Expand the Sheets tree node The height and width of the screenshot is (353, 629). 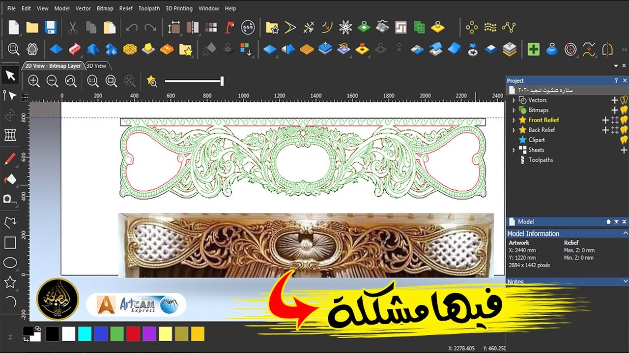tap(514, 150)
